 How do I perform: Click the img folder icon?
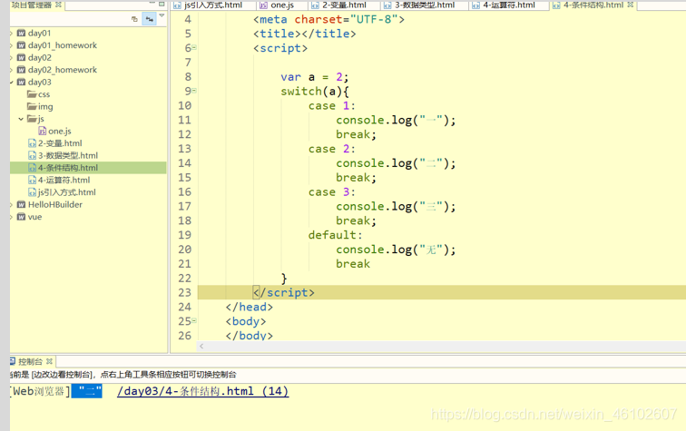pos(32,106)
